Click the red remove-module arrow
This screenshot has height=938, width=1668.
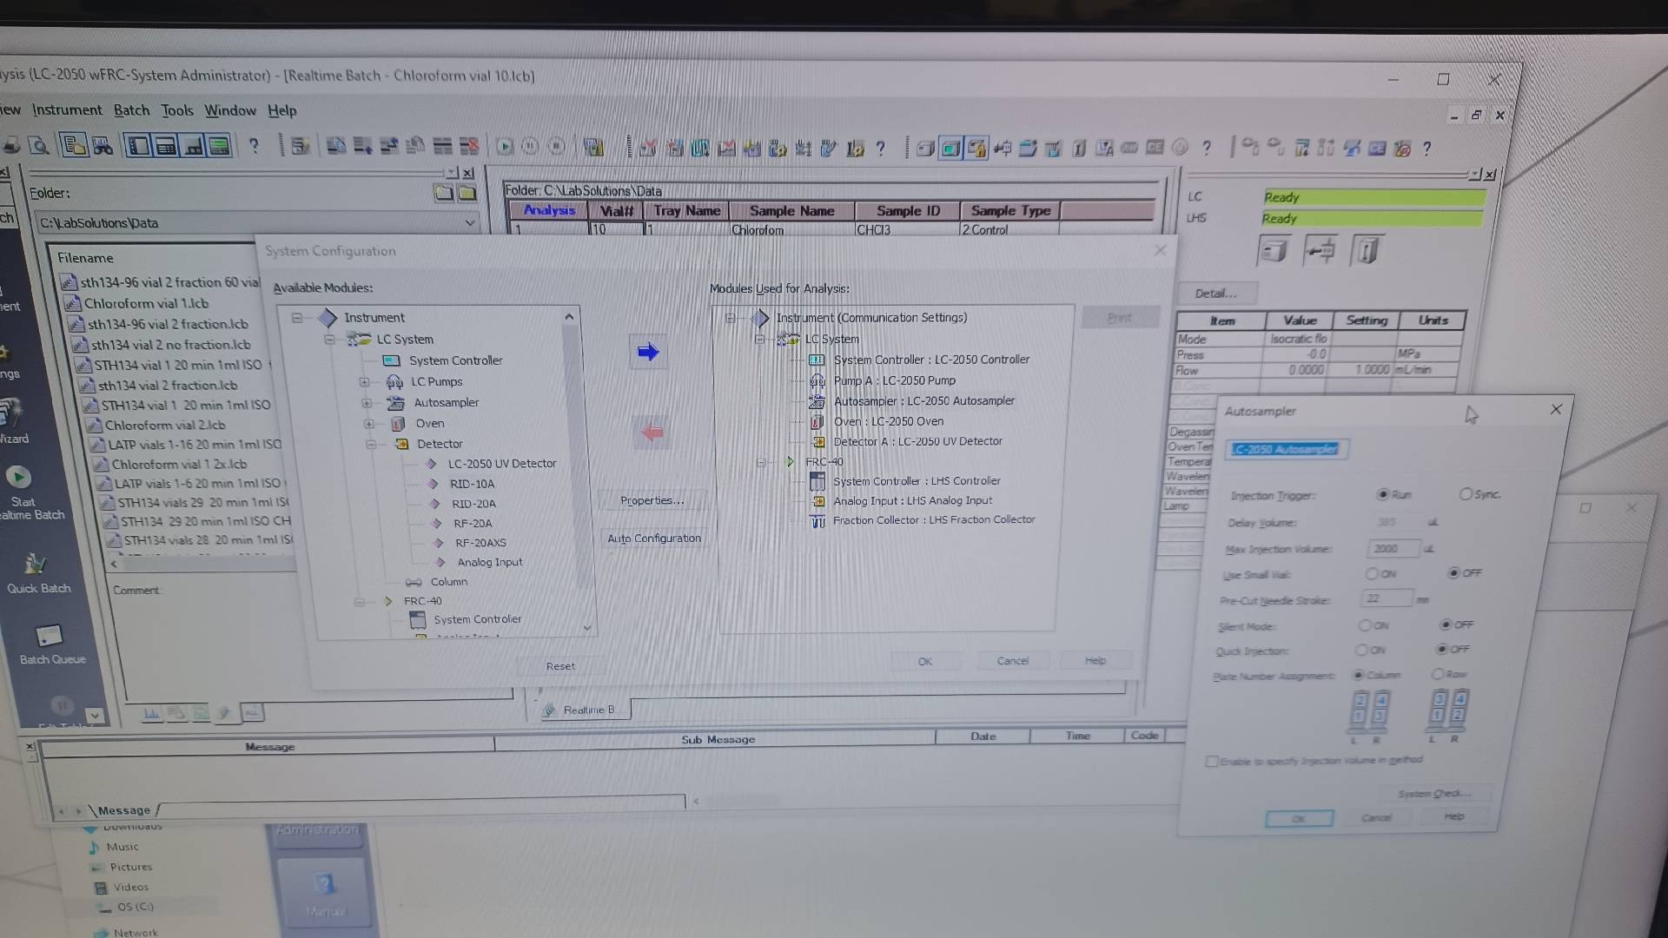tap(651, 432)
